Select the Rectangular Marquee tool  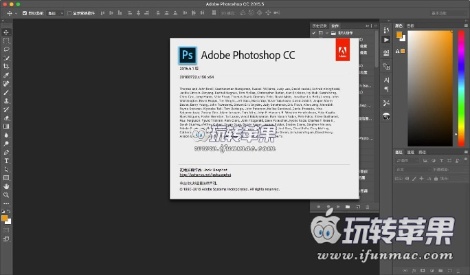[7, 41]
